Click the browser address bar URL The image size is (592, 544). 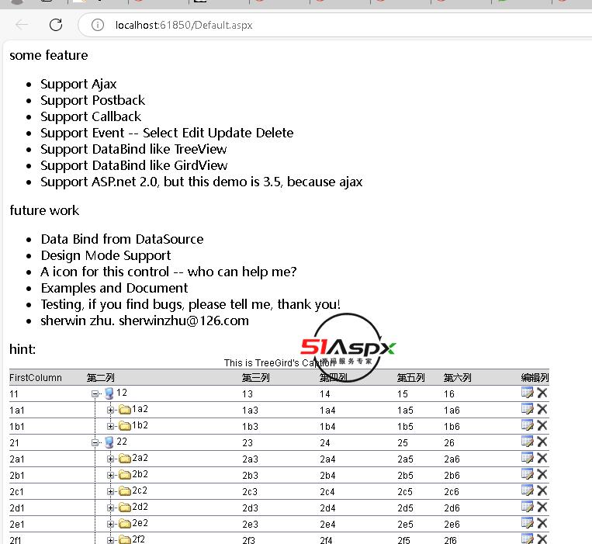tap(184, 25)
